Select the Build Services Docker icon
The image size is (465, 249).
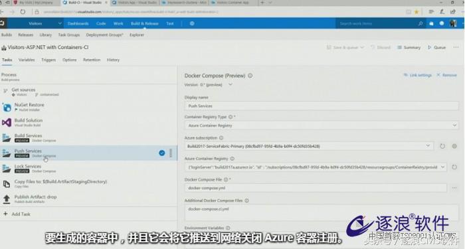pyautogui.click(x=7, y=138)
